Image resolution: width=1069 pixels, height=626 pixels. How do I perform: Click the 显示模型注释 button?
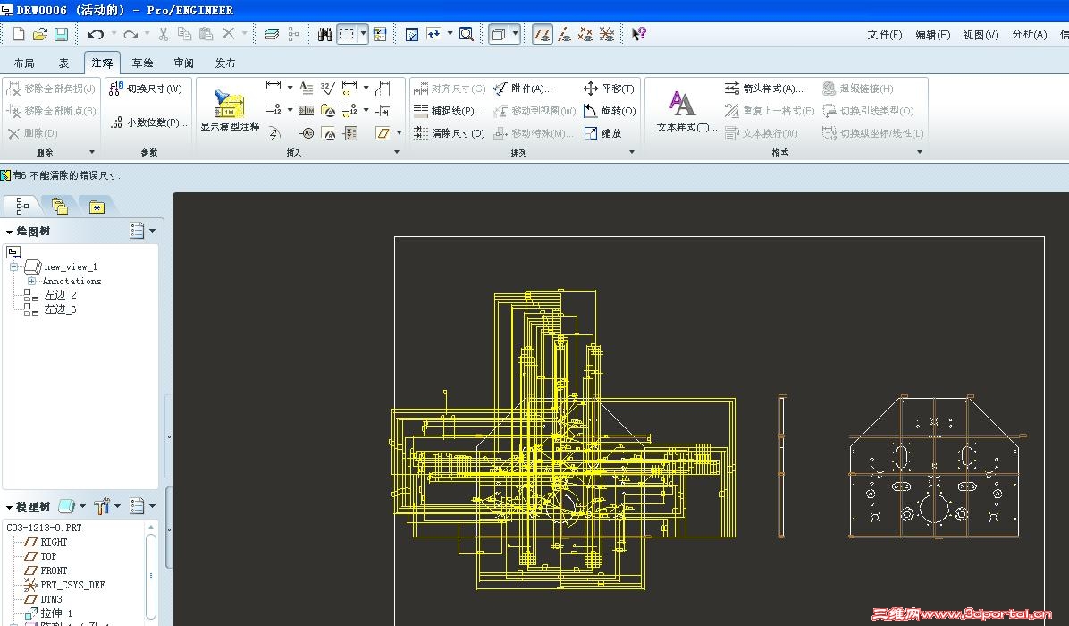(x=230, y=110)
